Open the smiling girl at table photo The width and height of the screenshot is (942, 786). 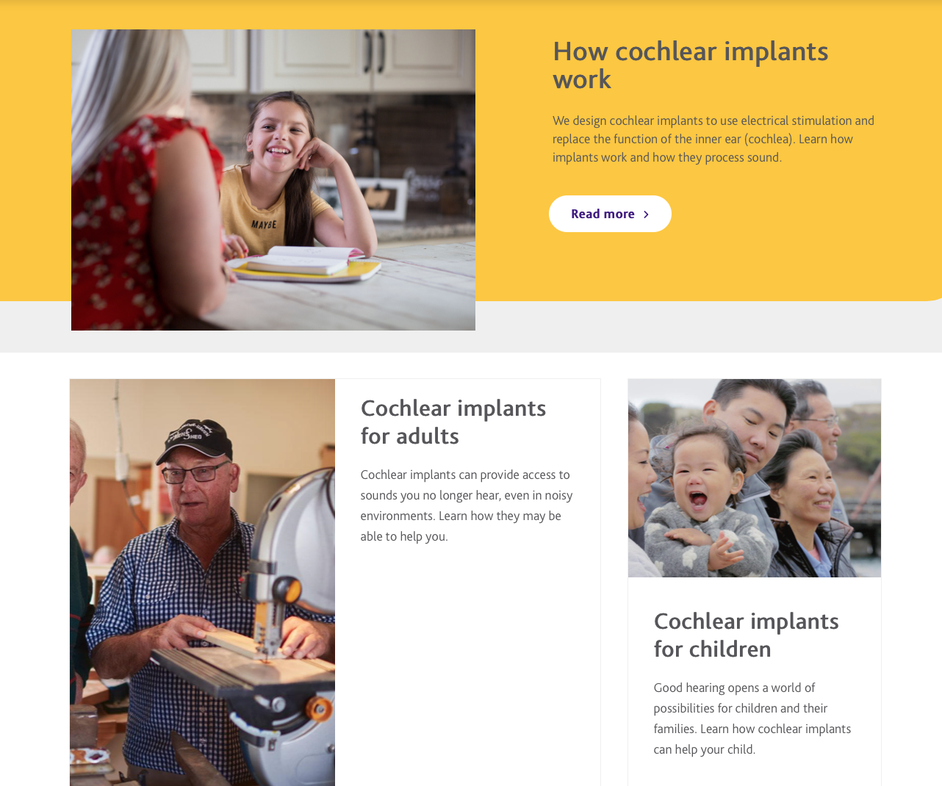[273, 180]
